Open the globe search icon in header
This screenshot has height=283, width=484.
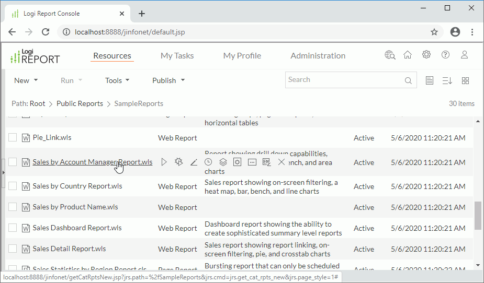click(390, 55)
